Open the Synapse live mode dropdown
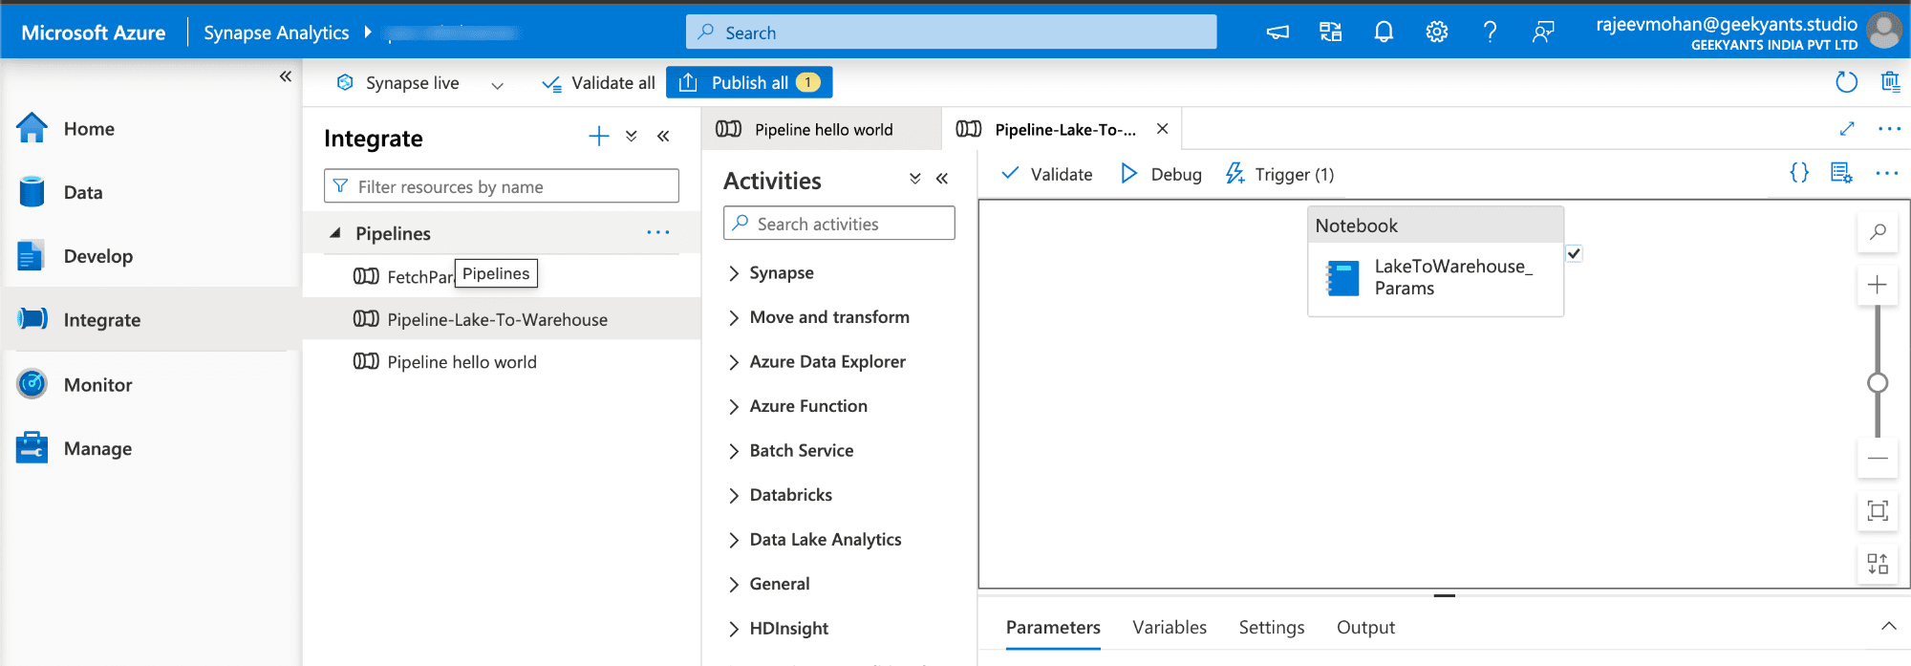The image size is (1911, 666). point(497,84)
